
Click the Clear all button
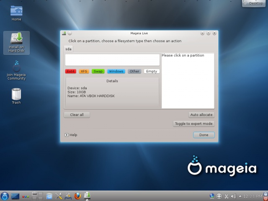point(77,115)
